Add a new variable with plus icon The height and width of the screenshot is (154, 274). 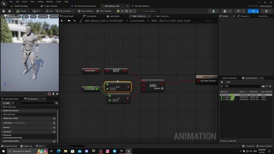click(x=54, y=132)
